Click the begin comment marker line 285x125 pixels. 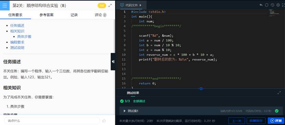pyautogui.click(x=156, y=26)
